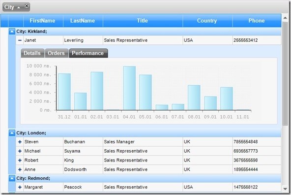
Task: Click the vertical scrollbar thumb
Action: click(285, 74)
